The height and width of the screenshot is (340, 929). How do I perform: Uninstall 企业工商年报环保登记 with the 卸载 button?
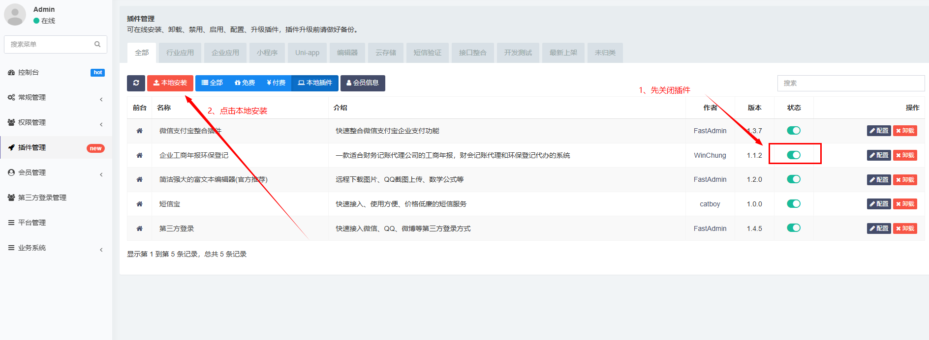pos(905,155)
